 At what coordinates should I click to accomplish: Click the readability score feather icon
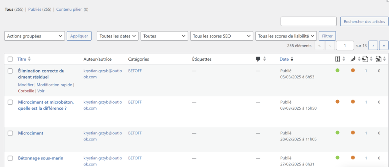[x=353, y=59]
